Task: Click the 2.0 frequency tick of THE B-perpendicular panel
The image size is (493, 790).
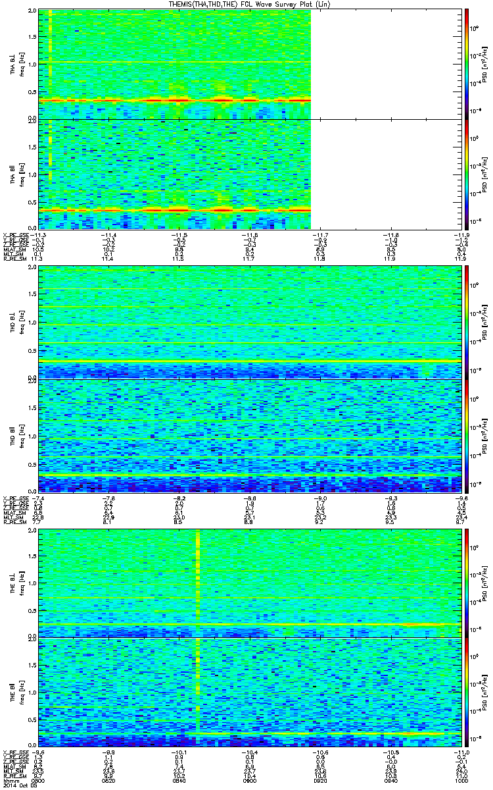Action: click(32, 529)
